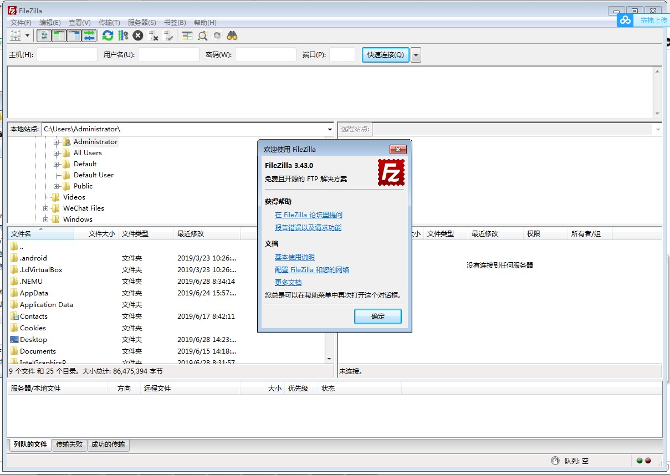670x475 pixels.
Task: Click the 主机(H) input field
Action: (67, 55)
